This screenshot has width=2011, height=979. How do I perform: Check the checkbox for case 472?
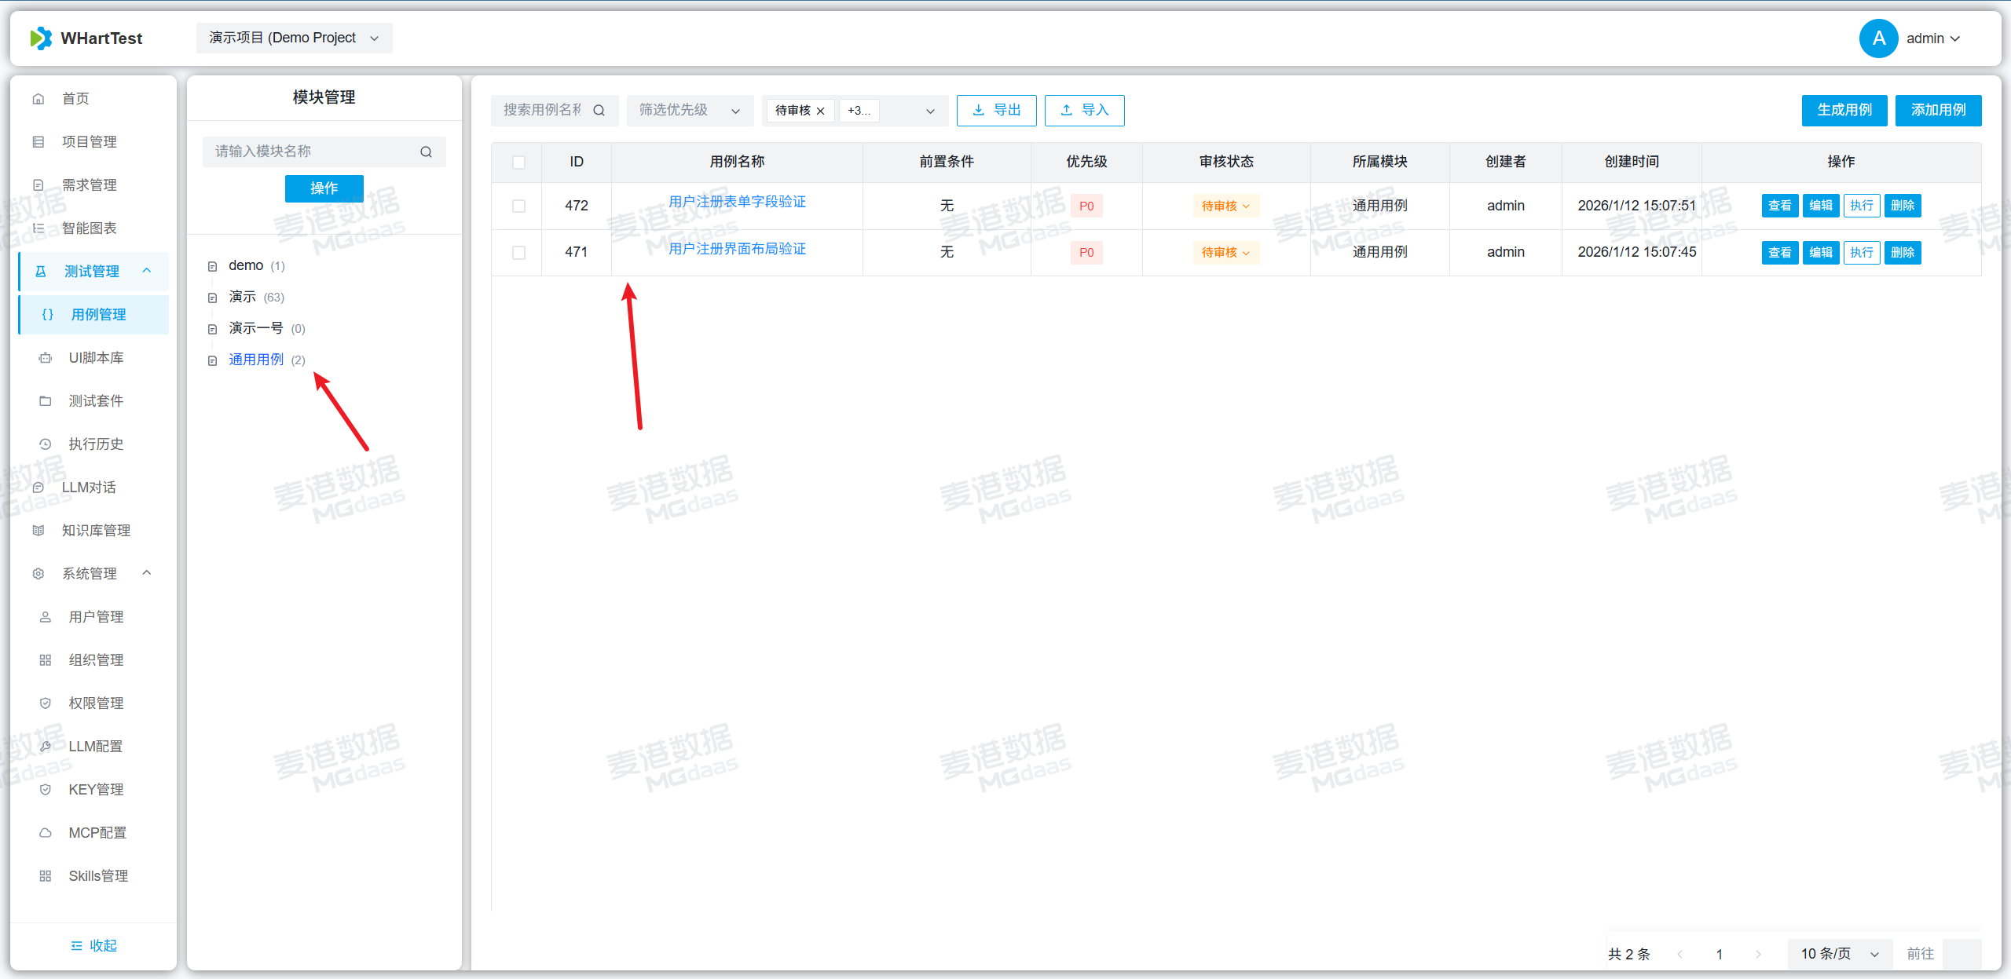coord(518,206)
